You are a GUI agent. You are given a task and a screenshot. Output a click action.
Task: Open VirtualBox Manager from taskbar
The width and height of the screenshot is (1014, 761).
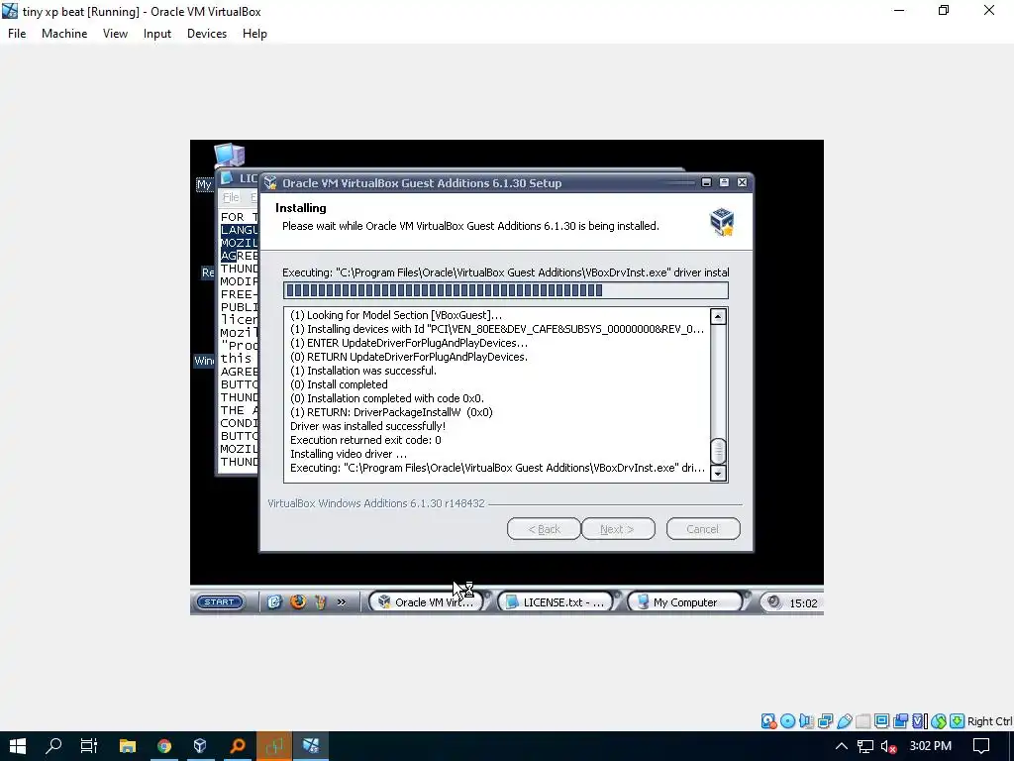(200, 746)
